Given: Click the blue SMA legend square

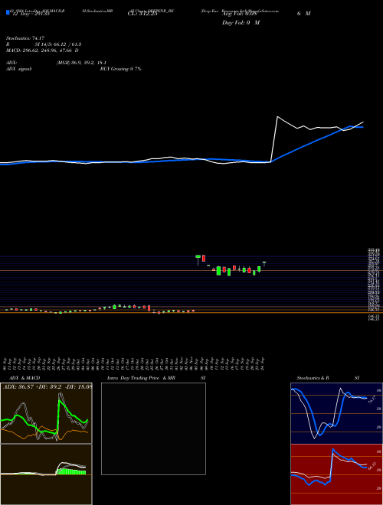Looking at the screenshot, I should tap(8, 12).
